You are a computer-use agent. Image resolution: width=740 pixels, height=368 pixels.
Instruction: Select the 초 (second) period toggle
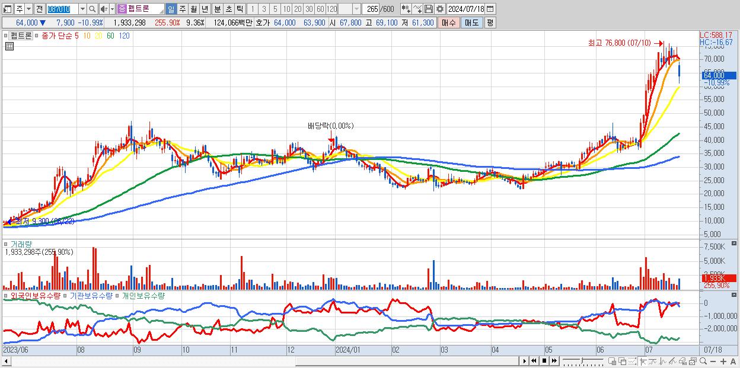point(228,9)
